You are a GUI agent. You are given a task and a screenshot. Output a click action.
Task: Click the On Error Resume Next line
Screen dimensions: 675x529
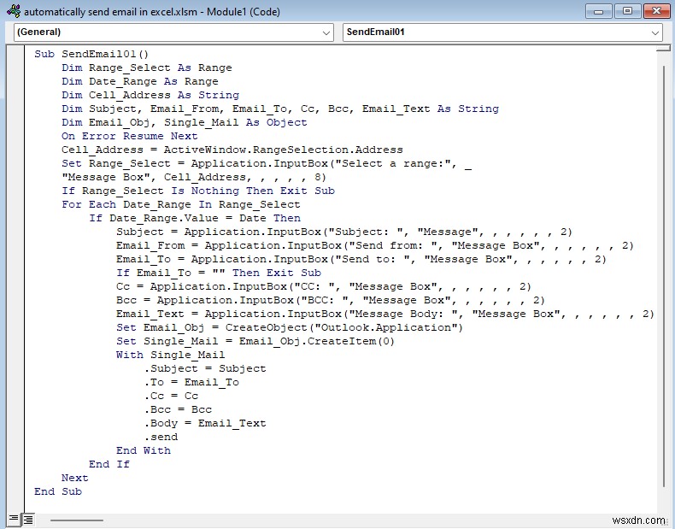[x=129, y=136]
